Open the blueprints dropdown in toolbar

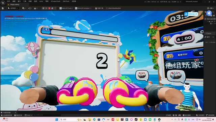(x=30, y=8)
